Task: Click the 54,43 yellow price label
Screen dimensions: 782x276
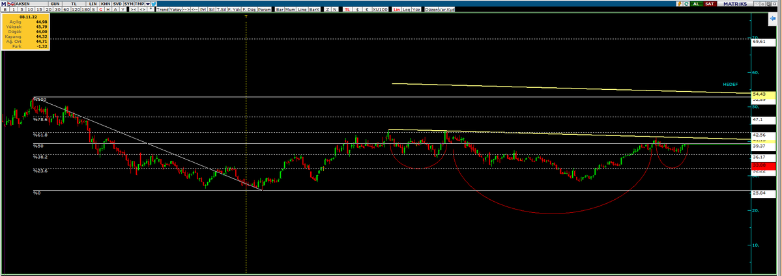Action: tap(762, 94)
